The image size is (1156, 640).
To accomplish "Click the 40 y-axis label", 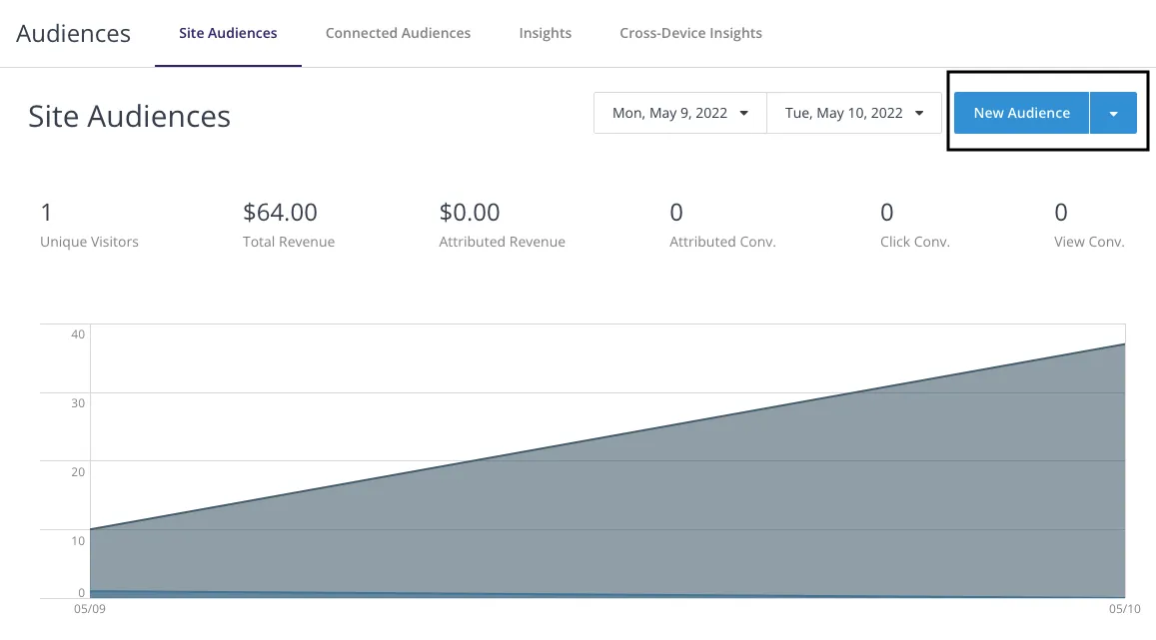I will (x=78, y=334).
